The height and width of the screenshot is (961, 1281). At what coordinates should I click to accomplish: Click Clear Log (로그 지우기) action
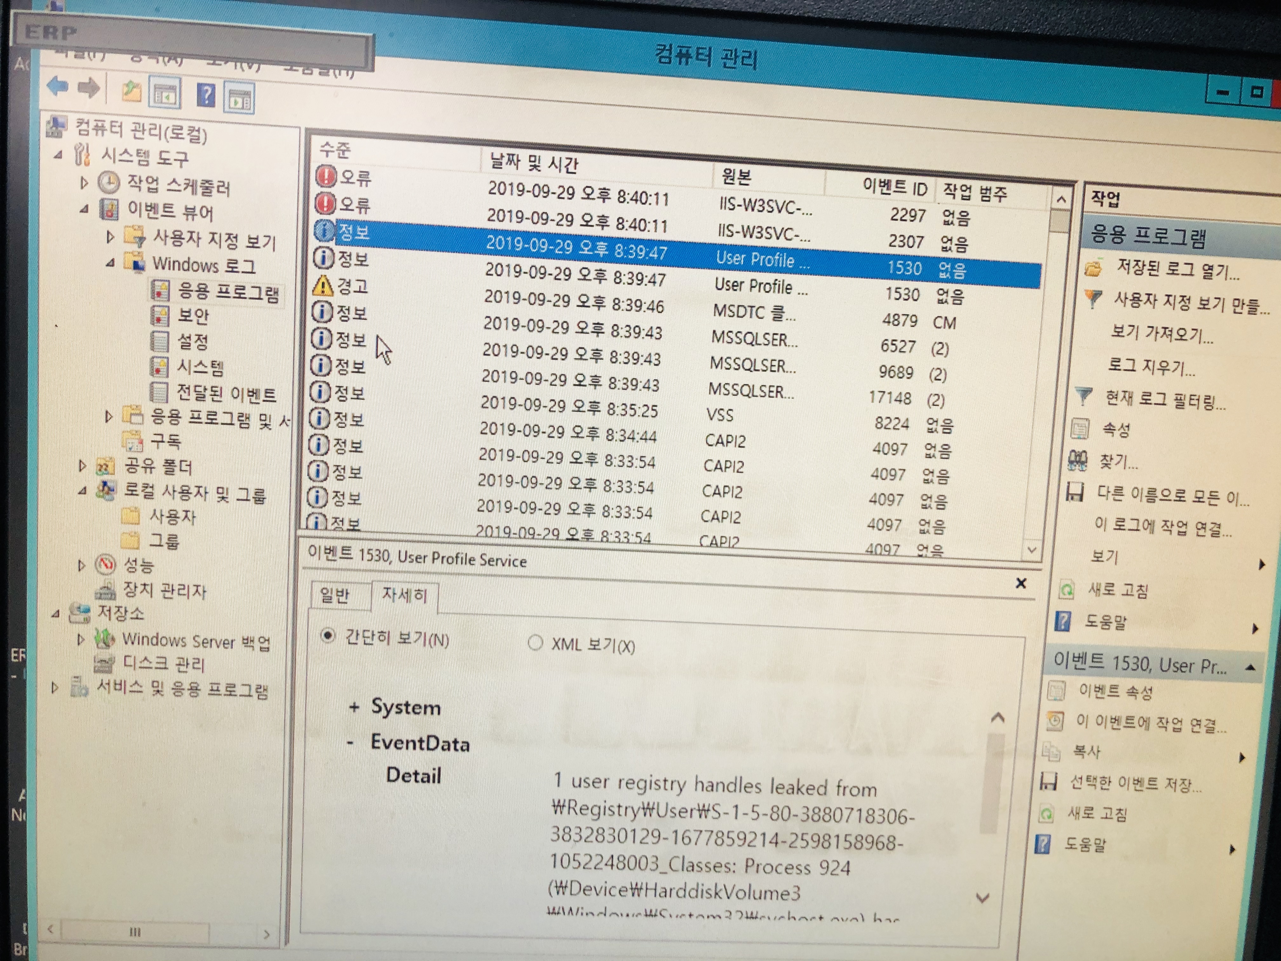(x=1151, y=366)
